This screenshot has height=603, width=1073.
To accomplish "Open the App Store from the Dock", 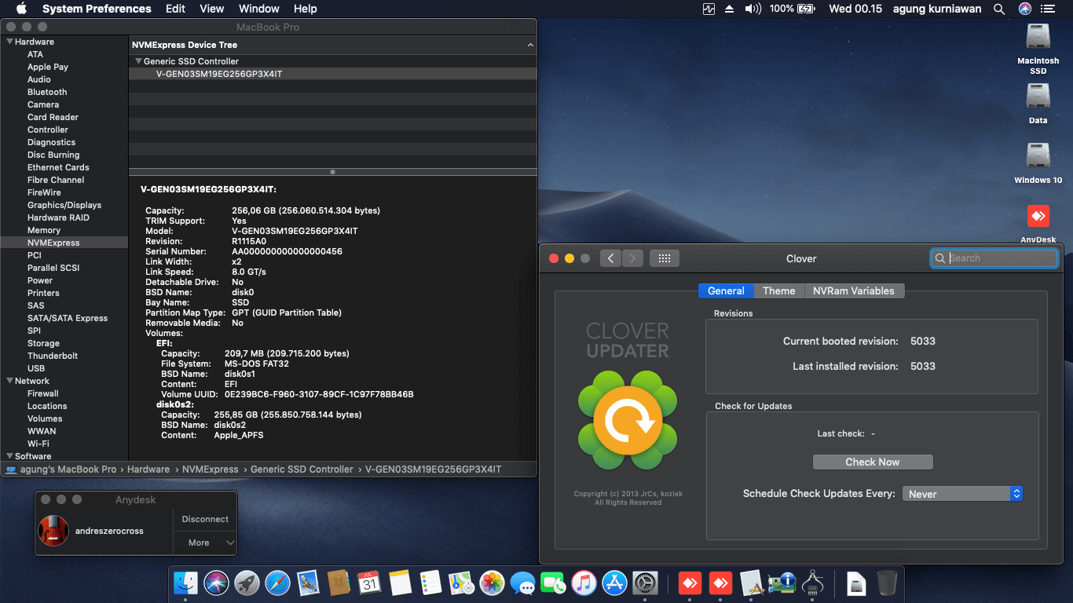I will [x=614, y=583].
